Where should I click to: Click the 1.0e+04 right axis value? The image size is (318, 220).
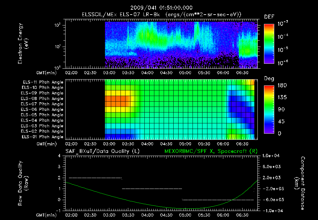[x=271, y=156]
